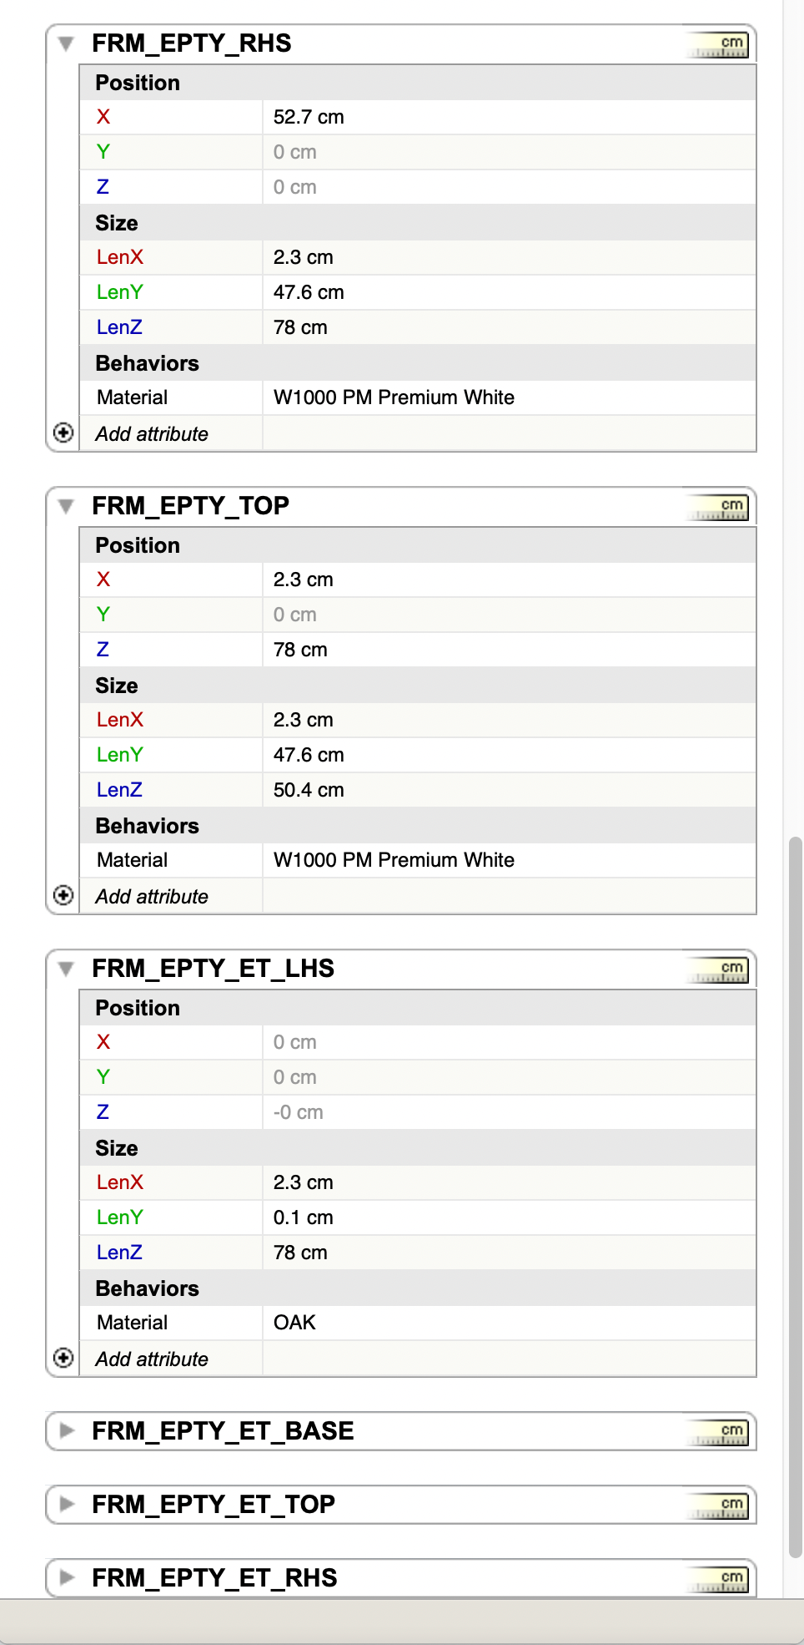Image resolution: width=804 pixels, height=1645 pixels.
Task: Click Add attribute link in FRM_EPTY_TOP
Action: pyautogui.click(x=152, y=898)
